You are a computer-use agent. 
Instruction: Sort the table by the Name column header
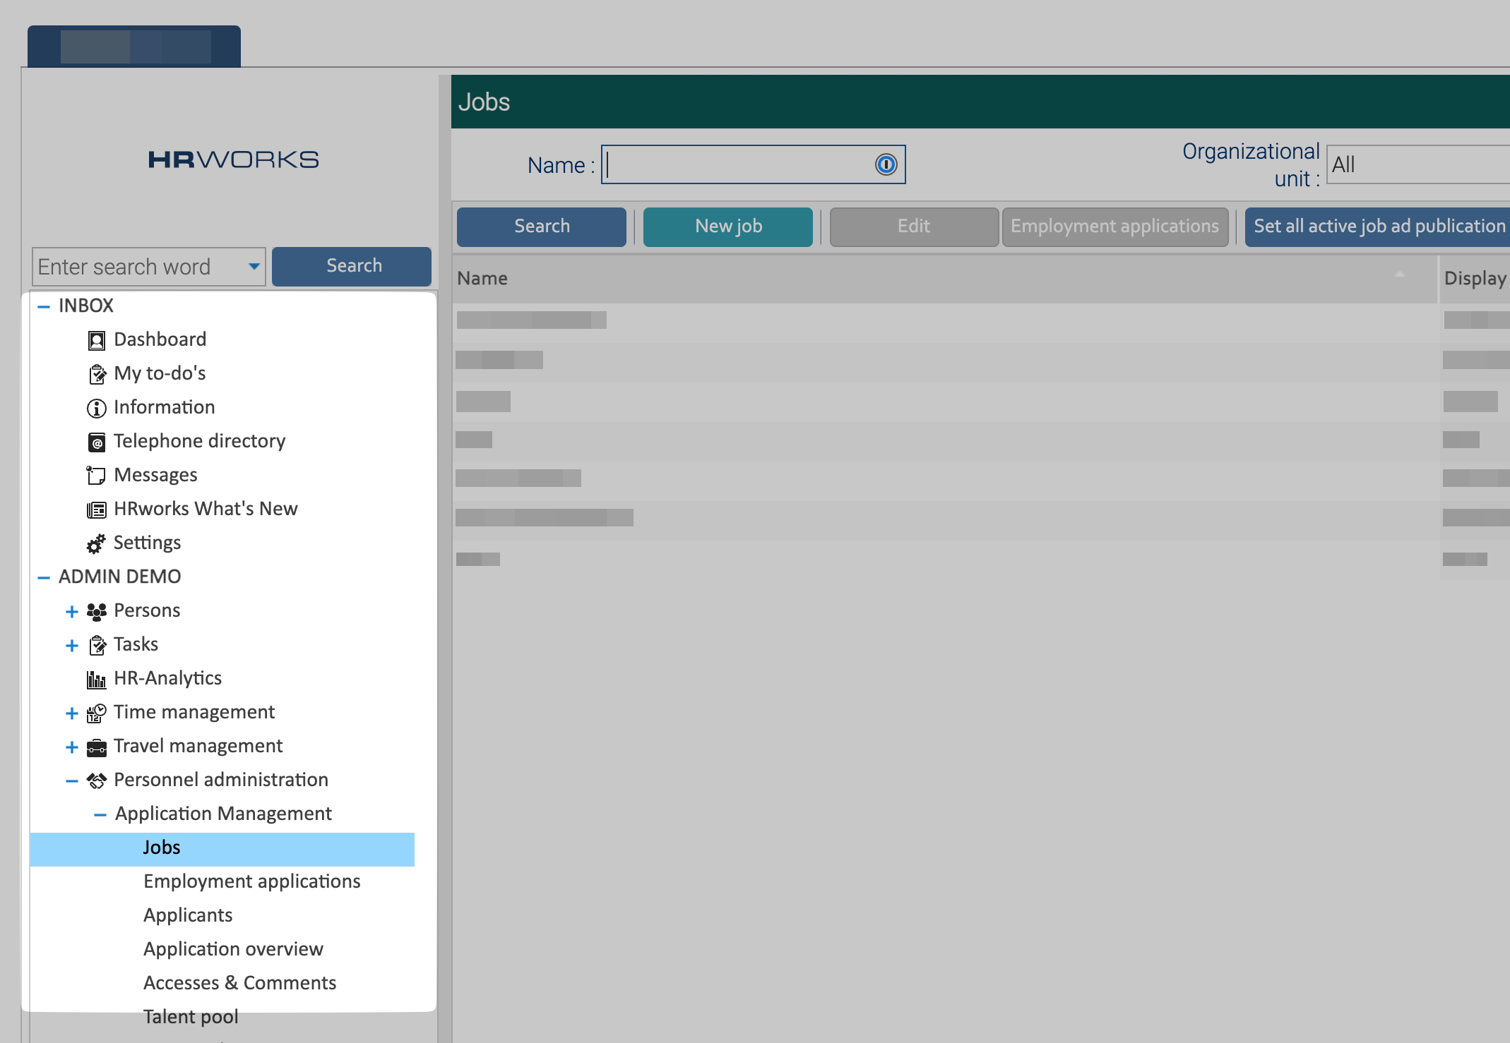[482, 278]
